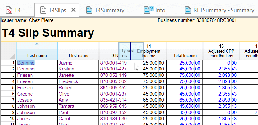This screenshot has width=258, height=125.
Task: Click the First name column header
Action: pyautogui.click(x=78, y=51)
